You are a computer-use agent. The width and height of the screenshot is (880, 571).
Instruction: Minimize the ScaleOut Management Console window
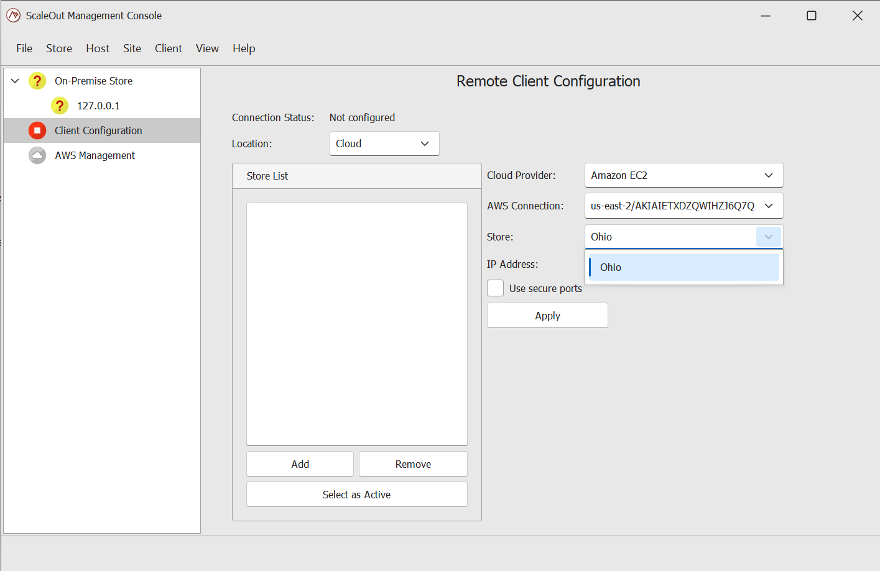pos(766,16)
